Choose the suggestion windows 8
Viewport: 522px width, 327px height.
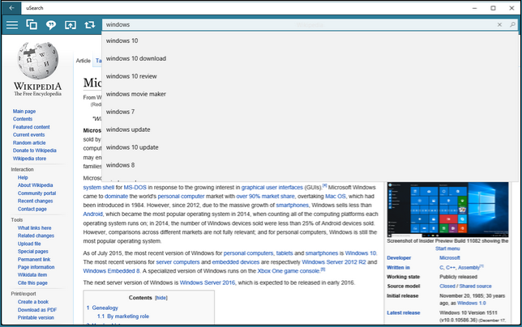click(x=310, y=165)
